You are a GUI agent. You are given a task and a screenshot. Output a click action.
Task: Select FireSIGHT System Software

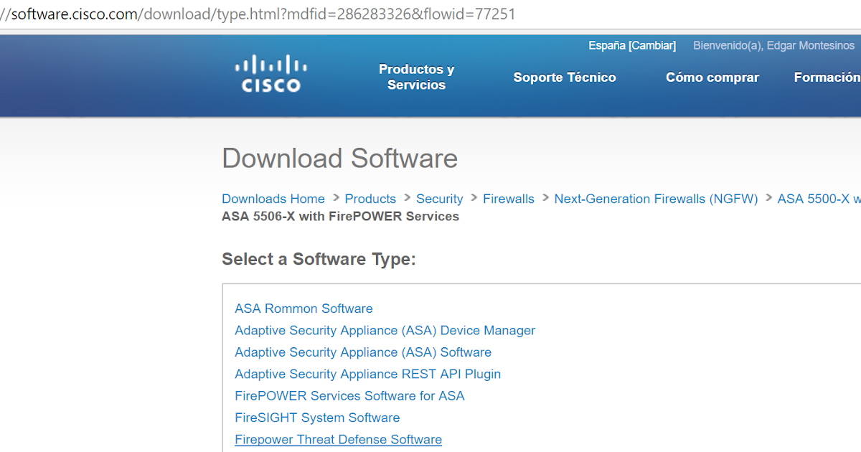317,418
